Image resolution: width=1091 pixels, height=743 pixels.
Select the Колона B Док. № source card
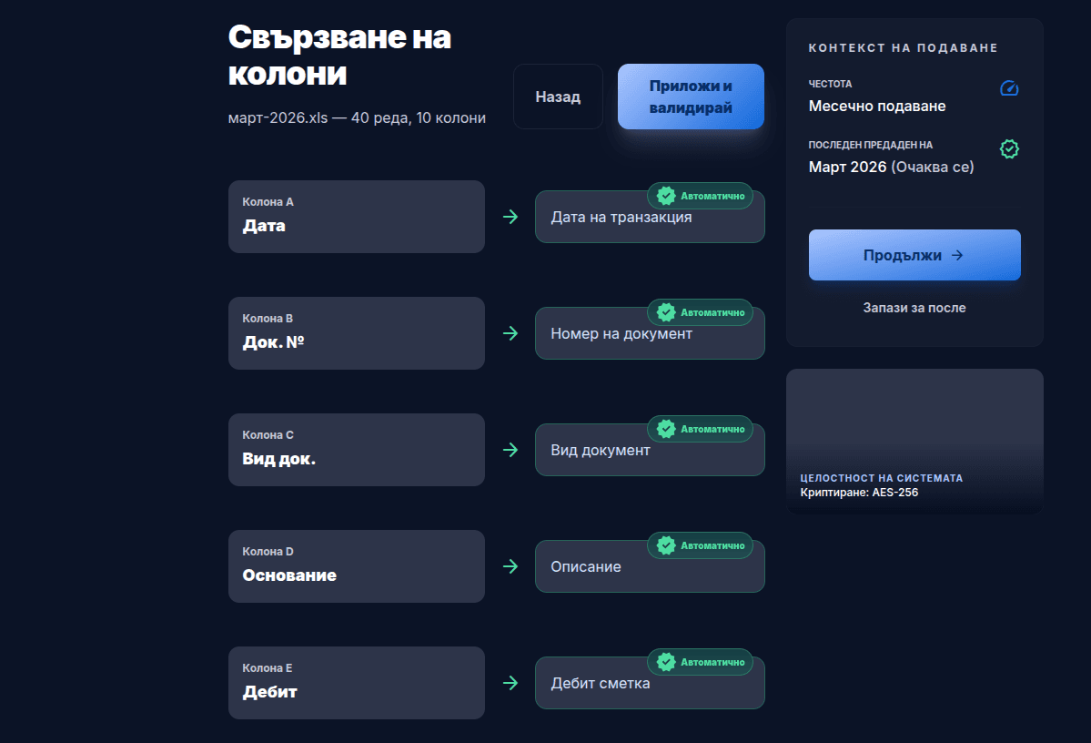[x=357, y=333]
